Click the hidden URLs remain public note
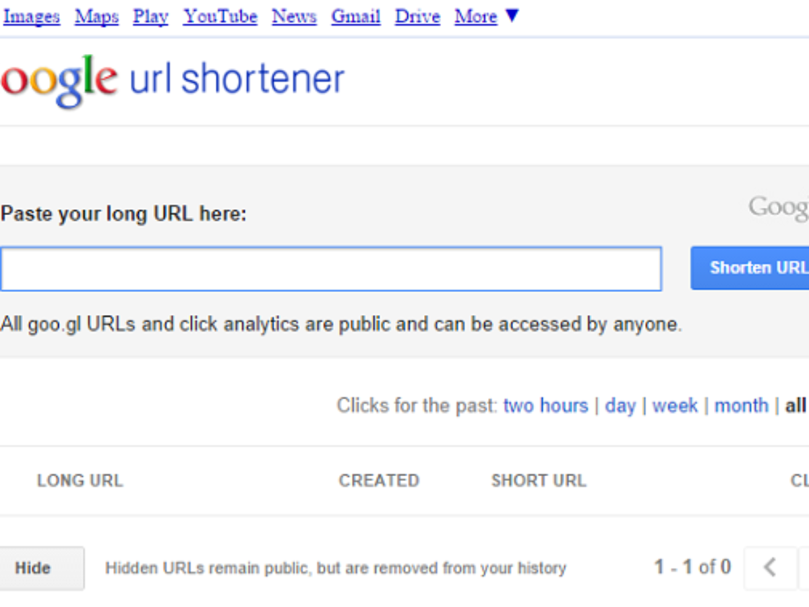Viewport: 809px width, 607px height. point(336,569)
